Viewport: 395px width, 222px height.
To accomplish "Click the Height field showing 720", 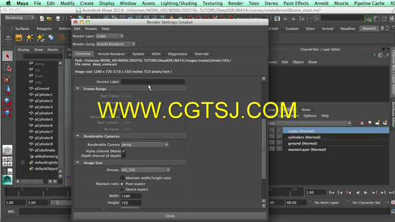I will (x=131, y=202).
